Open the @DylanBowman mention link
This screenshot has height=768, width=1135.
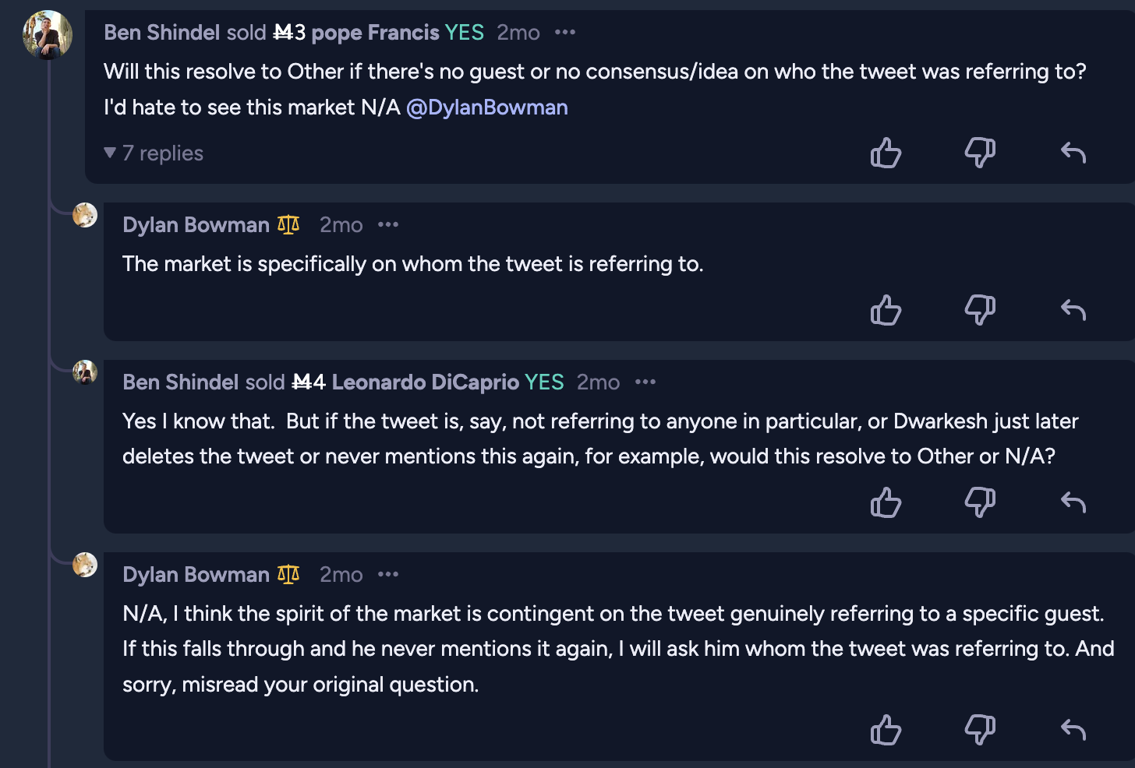[x=487, y=107]
